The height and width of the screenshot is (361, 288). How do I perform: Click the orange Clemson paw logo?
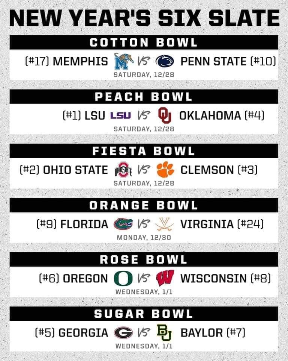165,170
